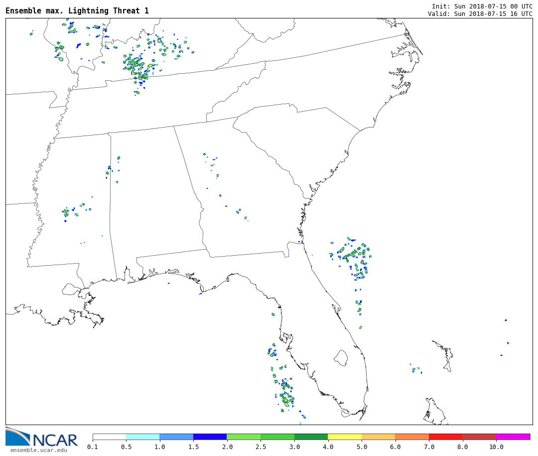Screen dimensions: 538x456
Task: Click the 'Ensemble max. Lightning Threat 1' title
Action: pyautogui.click(x=77, y=11)
